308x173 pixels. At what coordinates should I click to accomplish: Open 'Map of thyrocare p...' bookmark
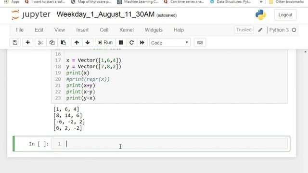pyautogui.click(x=91, y=2)
